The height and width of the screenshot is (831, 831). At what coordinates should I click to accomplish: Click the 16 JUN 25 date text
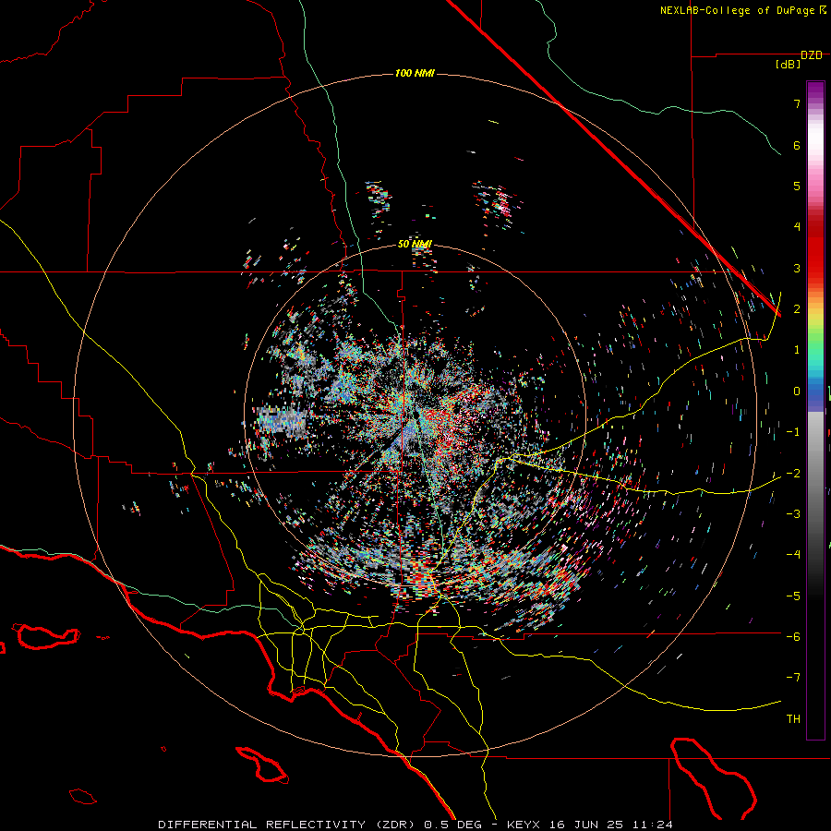pos(588,825)
